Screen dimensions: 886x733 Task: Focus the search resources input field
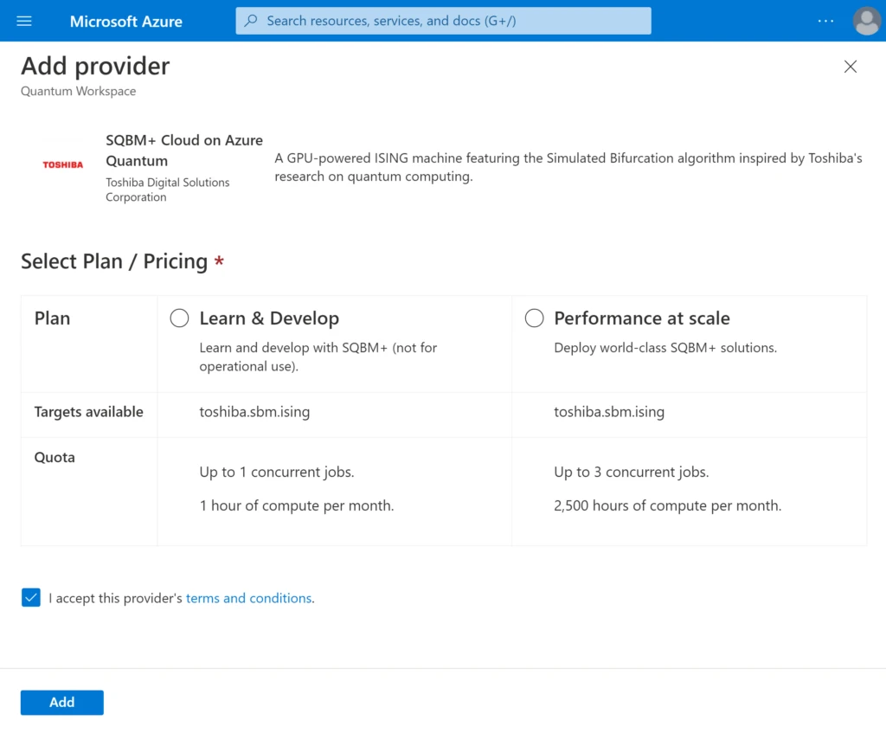click(x=443, y=21)
